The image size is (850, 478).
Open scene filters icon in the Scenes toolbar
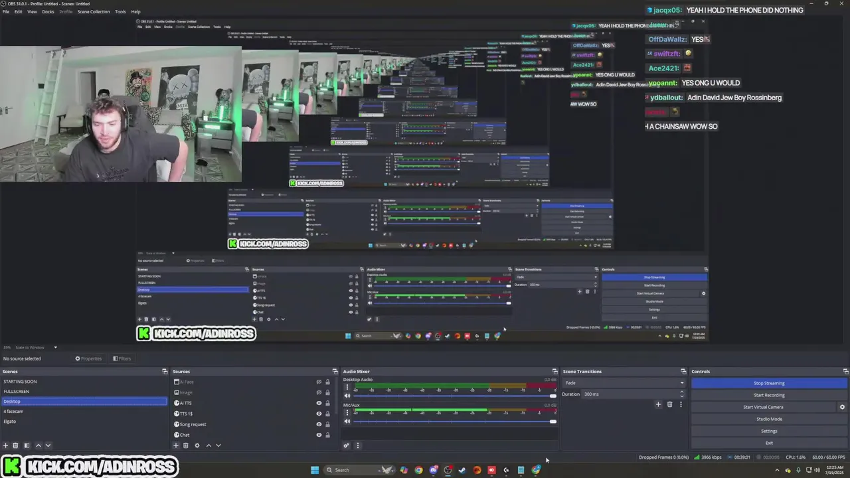pos(27,445)
